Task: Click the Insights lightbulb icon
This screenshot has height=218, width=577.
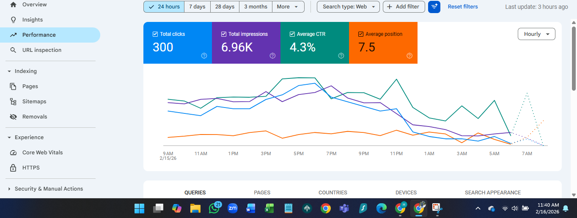Action: [x=14, y=20]
